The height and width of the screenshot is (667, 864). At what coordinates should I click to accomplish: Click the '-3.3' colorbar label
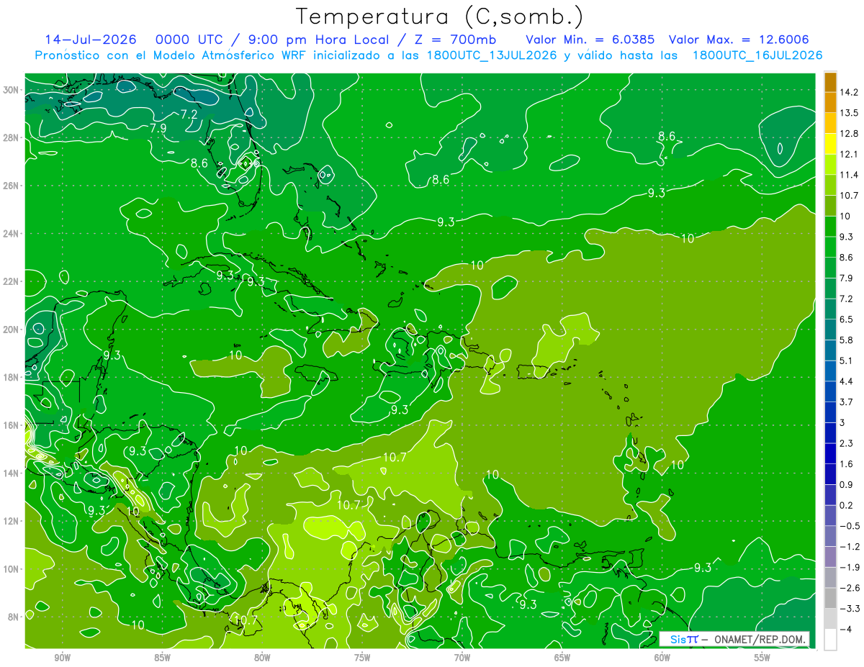tap(850, 609)
